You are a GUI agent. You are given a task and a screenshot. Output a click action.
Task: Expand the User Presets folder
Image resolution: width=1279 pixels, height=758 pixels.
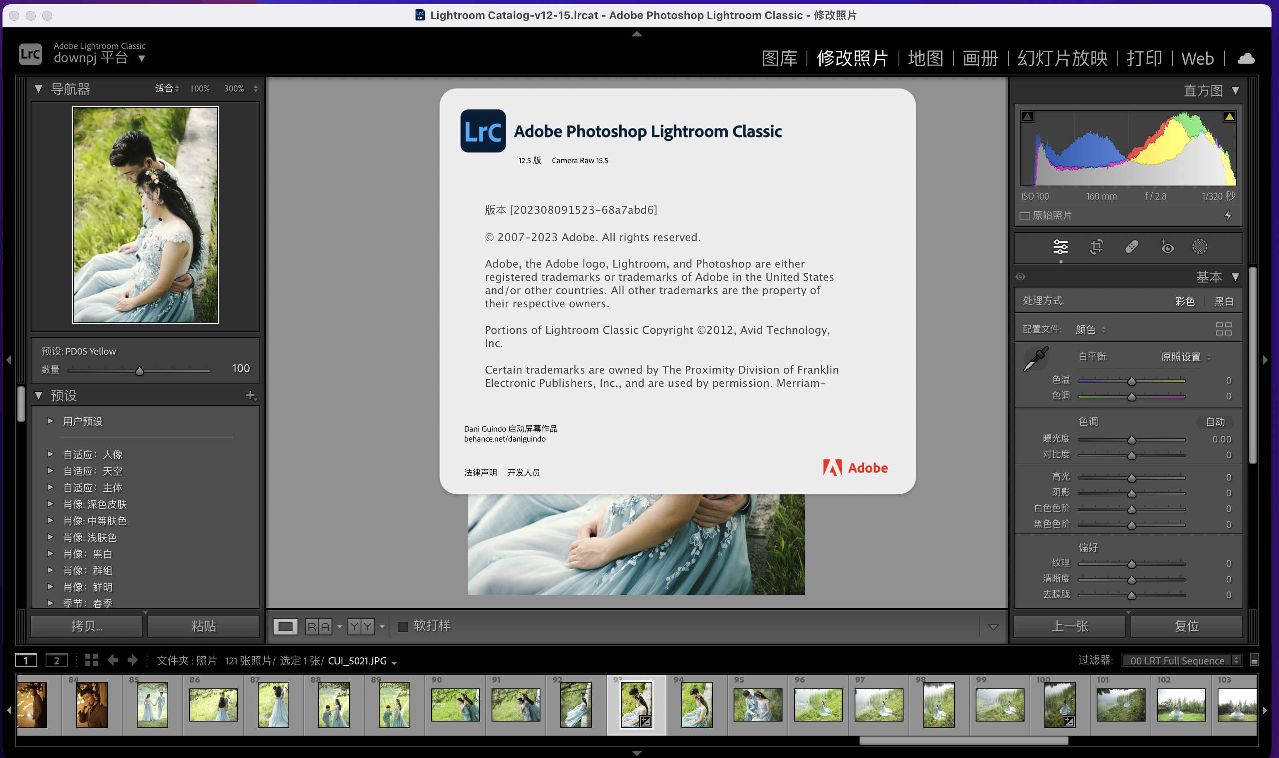50,421
